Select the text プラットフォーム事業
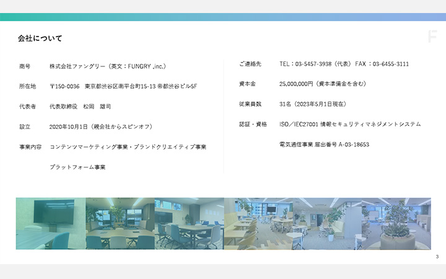Screen dimensions: 446x279 tap(77, 167)
